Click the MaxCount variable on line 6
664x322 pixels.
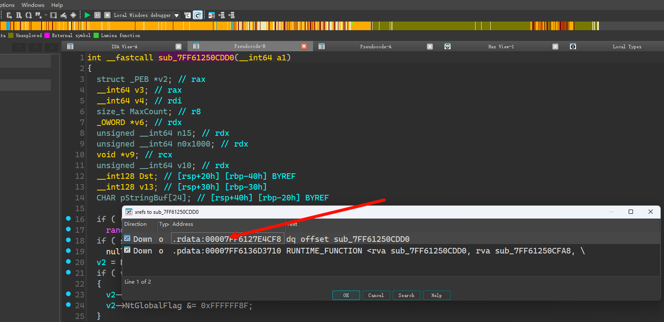tap(149, 112)
